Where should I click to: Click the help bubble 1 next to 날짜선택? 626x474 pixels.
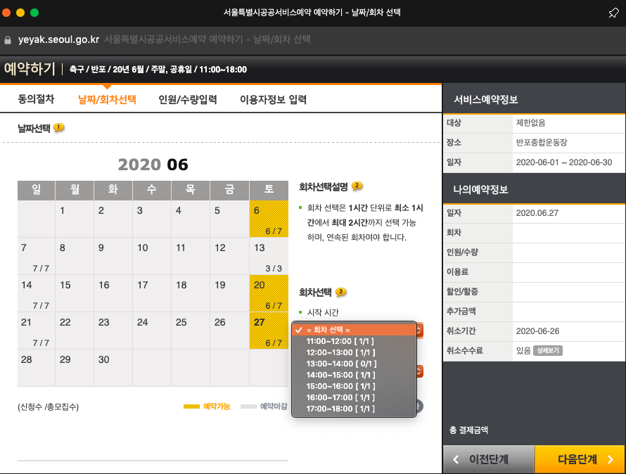coord(58,128)
